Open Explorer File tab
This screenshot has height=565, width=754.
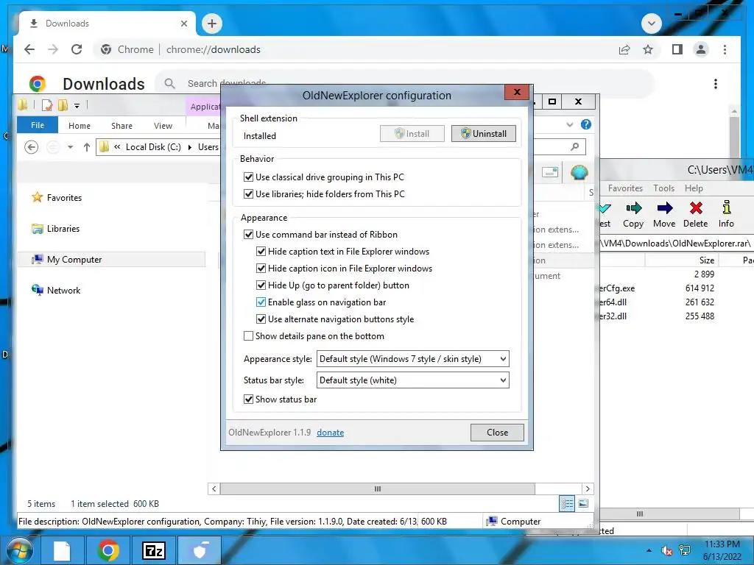(x=38, y=125)
